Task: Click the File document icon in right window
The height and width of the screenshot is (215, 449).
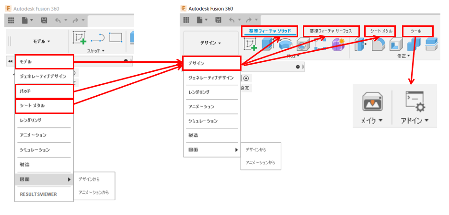Action: tap(200, 20)
